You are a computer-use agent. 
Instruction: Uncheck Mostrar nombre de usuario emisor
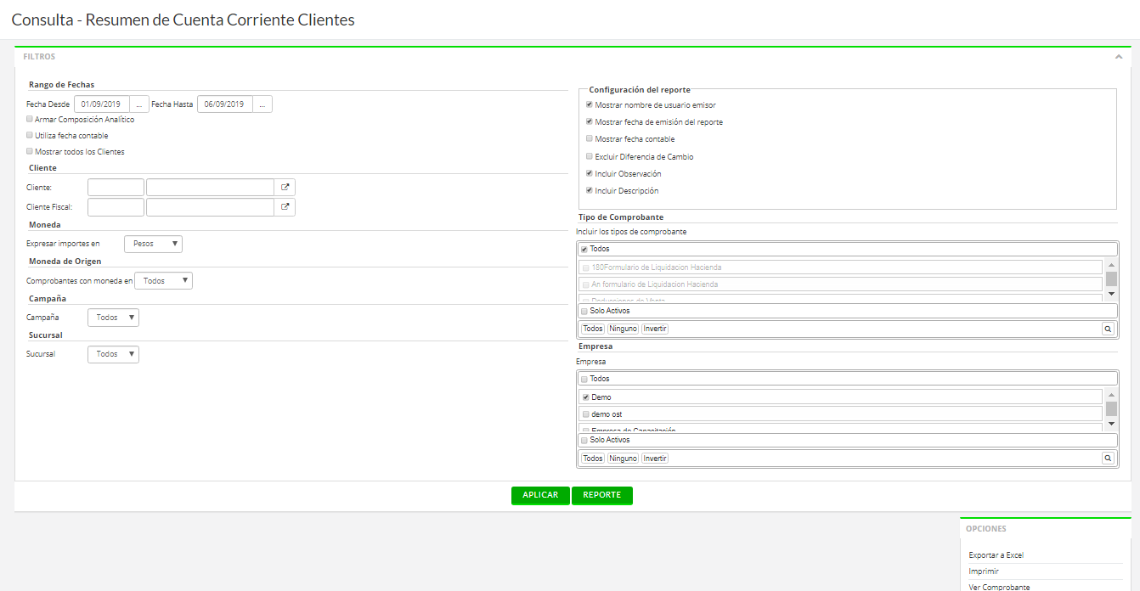coord(590,104)
